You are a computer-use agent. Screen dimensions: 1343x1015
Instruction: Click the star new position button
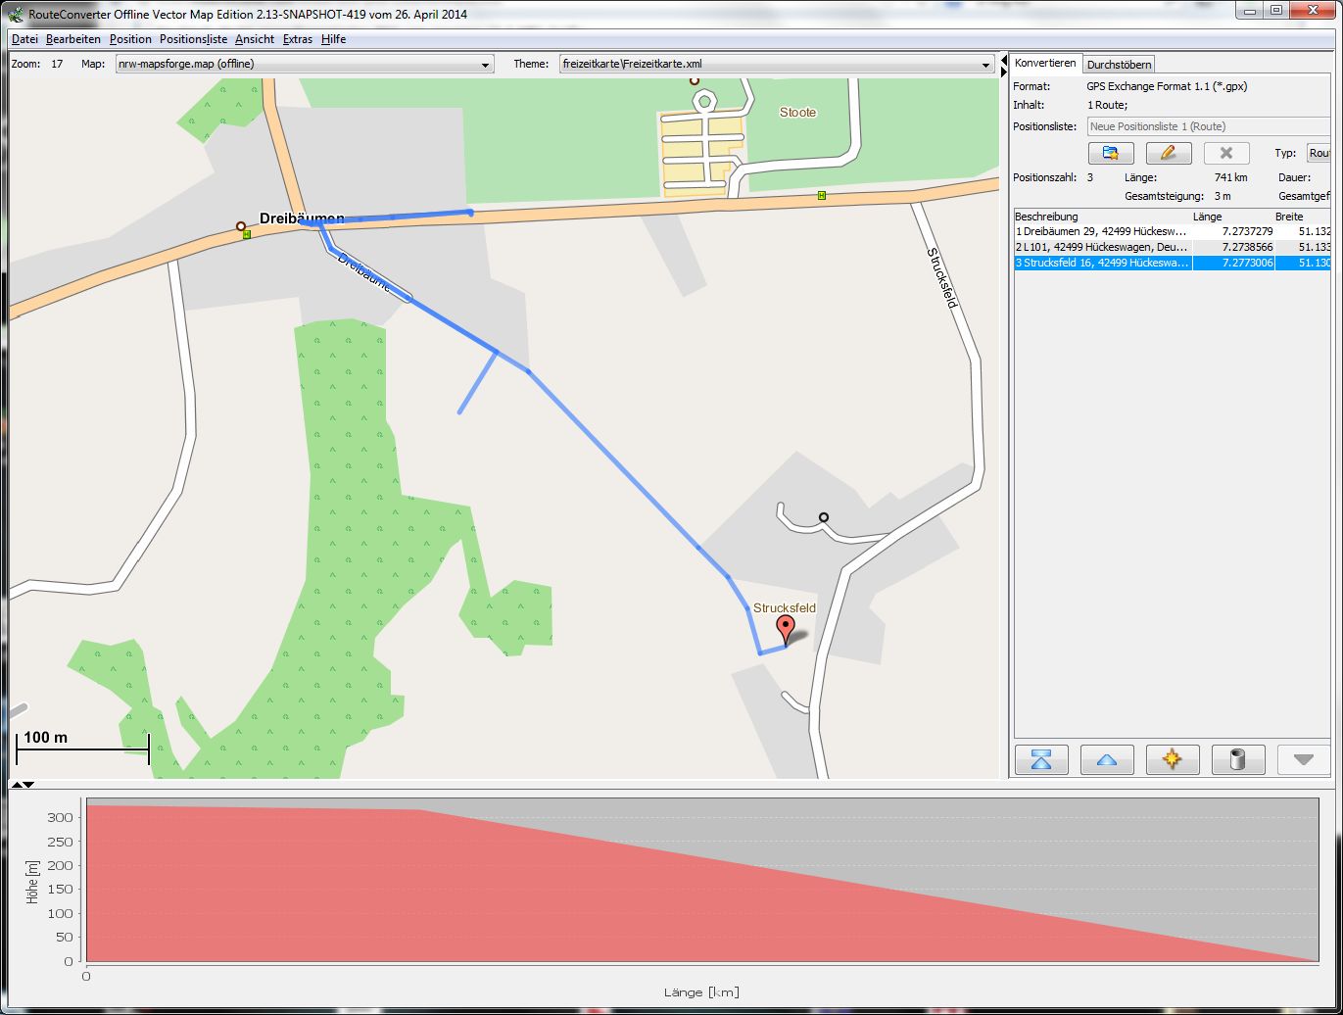(x=1172, y=759)
